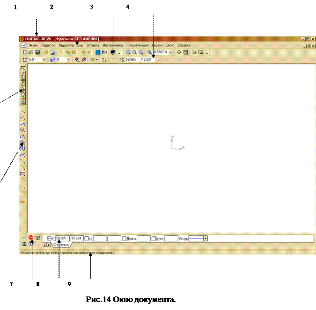Open the Инструменты menu
The image size is (316, 310).
(x=112, y=45)
